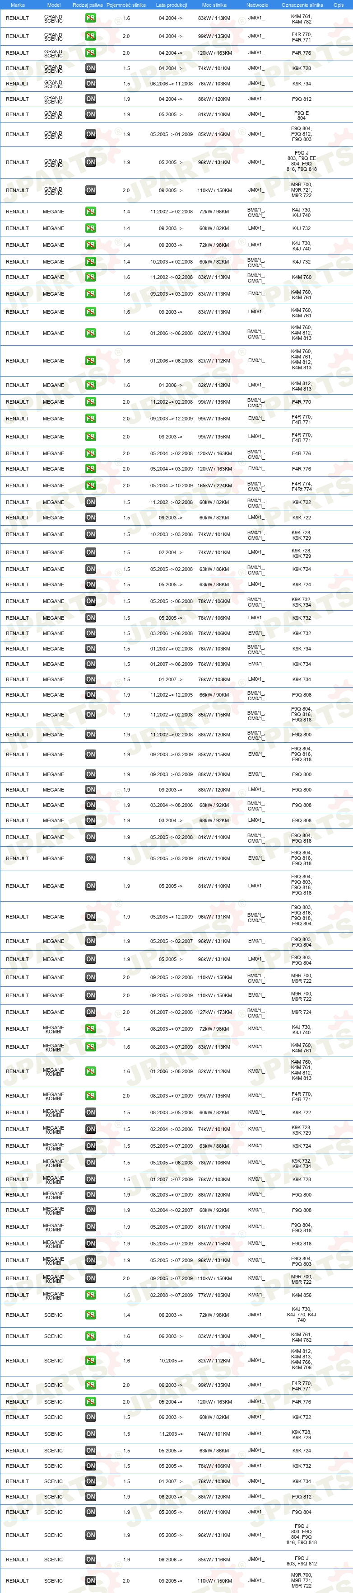This screenshot has height=1593, width=353.
Task: Click diesel icon in Megane 66kW/90KM row
Action: click(91, 695)
